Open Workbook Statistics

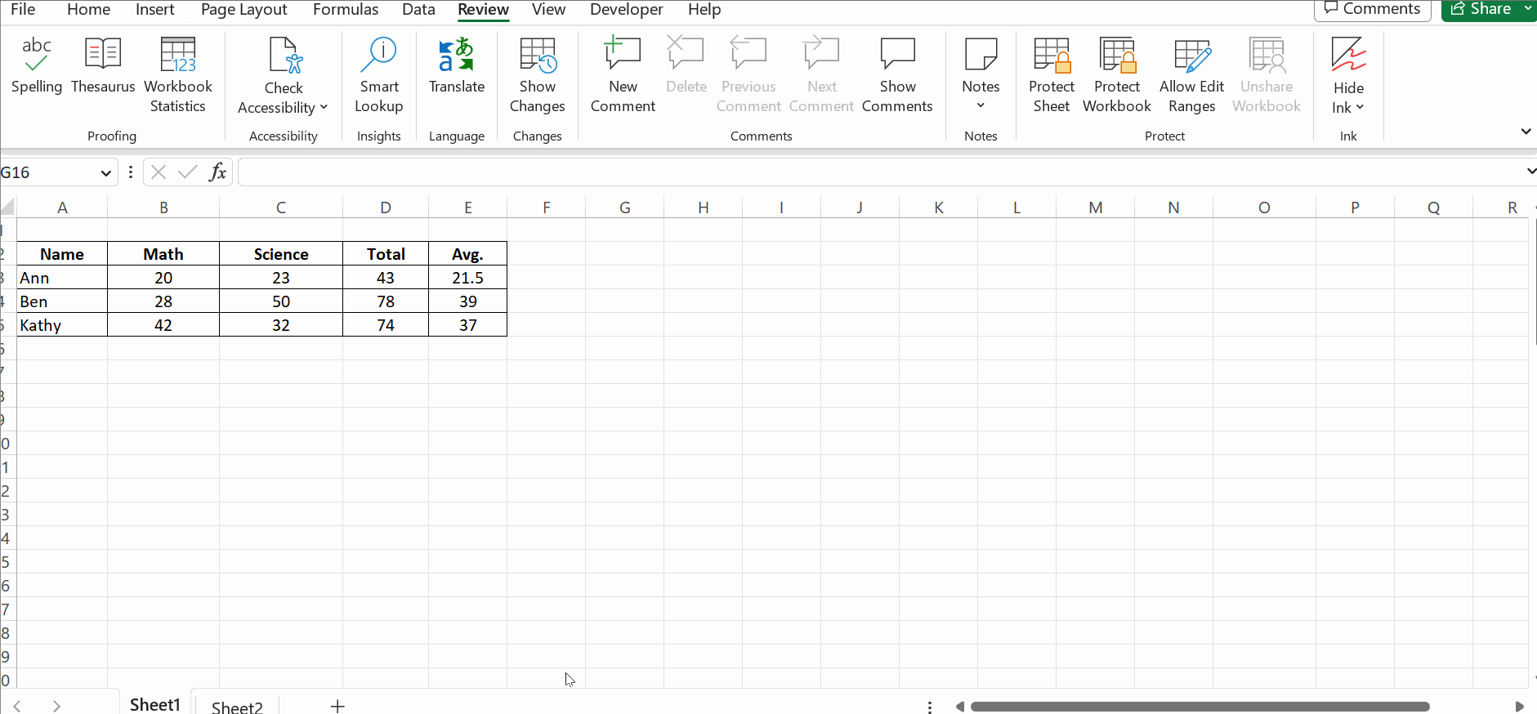point(178,75)
